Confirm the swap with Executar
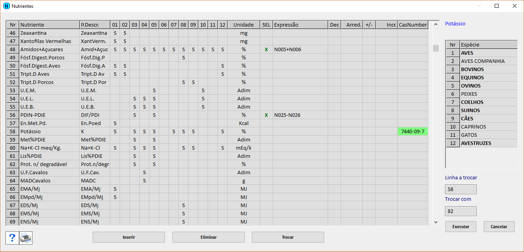The height and width of the screenshot is (252, 524). tap(461, 227)
